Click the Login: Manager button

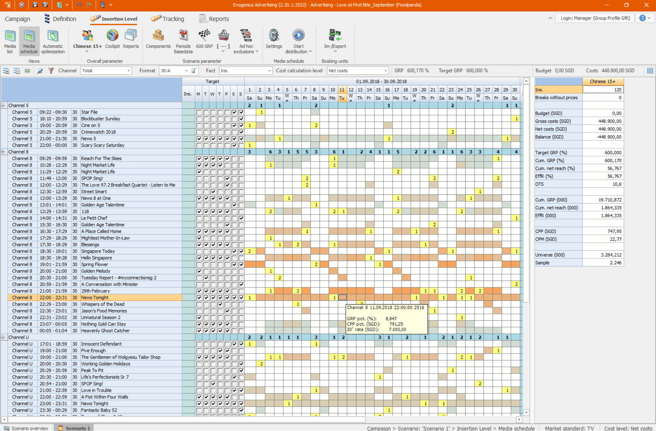point(595,18)
